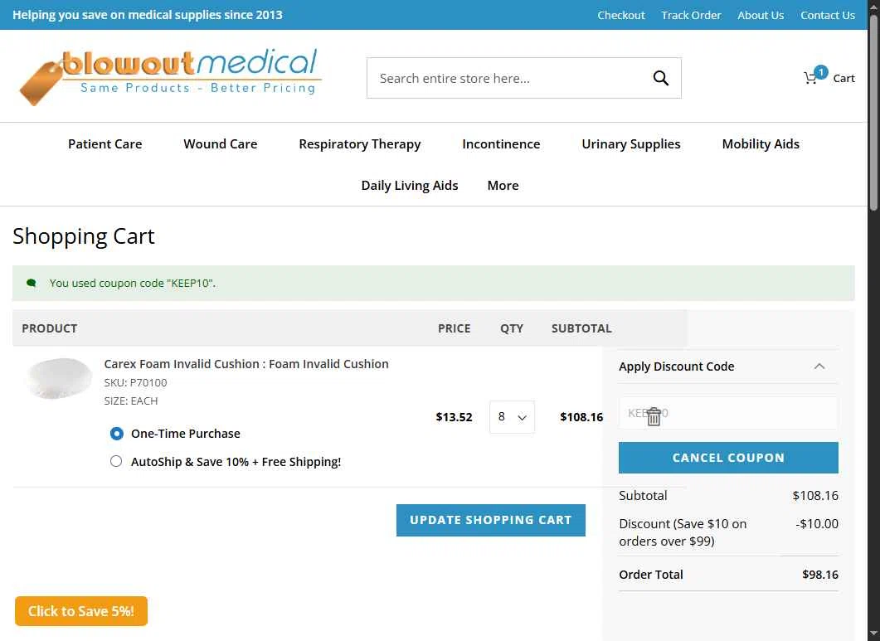Click the trash icon to remove item
The height and width of the screenshot is (641, 880).
(654, 416)
